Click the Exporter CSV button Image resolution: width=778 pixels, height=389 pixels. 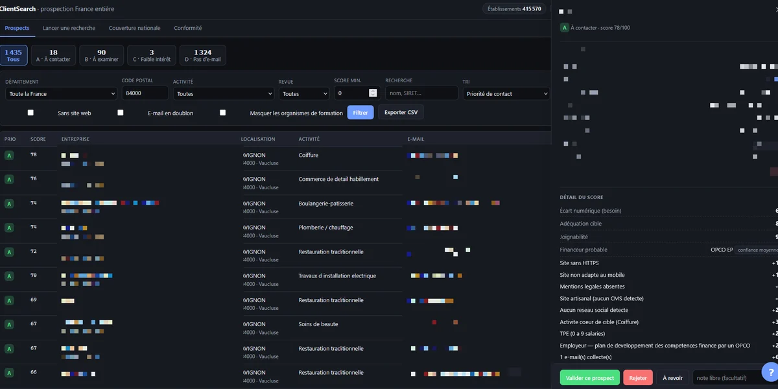(x=401, y=112)
